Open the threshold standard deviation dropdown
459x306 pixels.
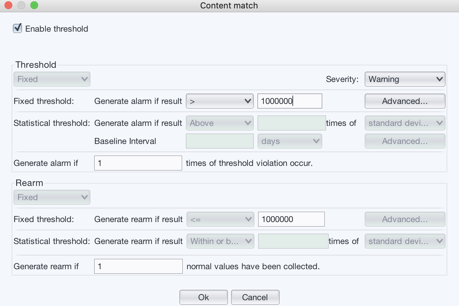[x=404, y=123]
